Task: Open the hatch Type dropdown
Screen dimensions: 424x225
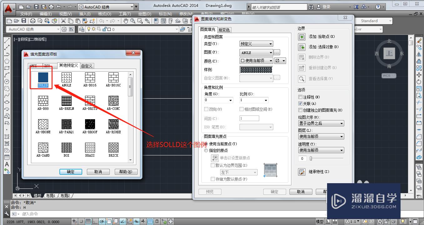Action: (256, 44)
